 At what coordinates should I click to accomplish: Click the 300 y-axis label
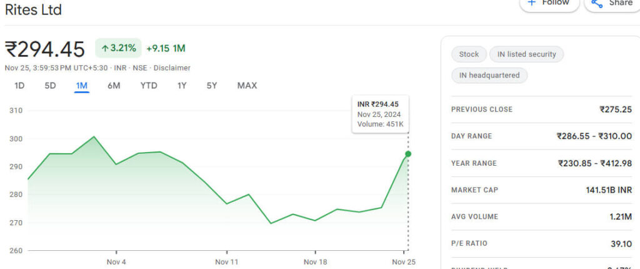(16, 139)
